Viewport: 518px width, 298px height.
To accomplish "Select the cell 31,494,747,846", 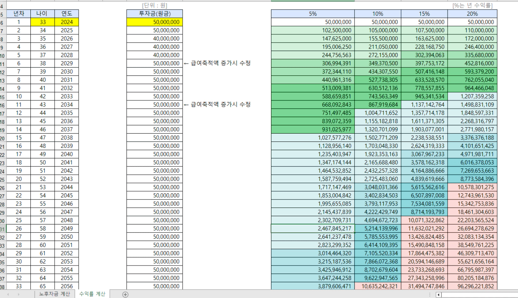I will click(x=424, y=286).
